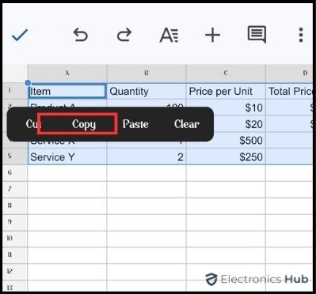Select the $250 price cell
The image size is (316, 294).
tap(226, 156)
